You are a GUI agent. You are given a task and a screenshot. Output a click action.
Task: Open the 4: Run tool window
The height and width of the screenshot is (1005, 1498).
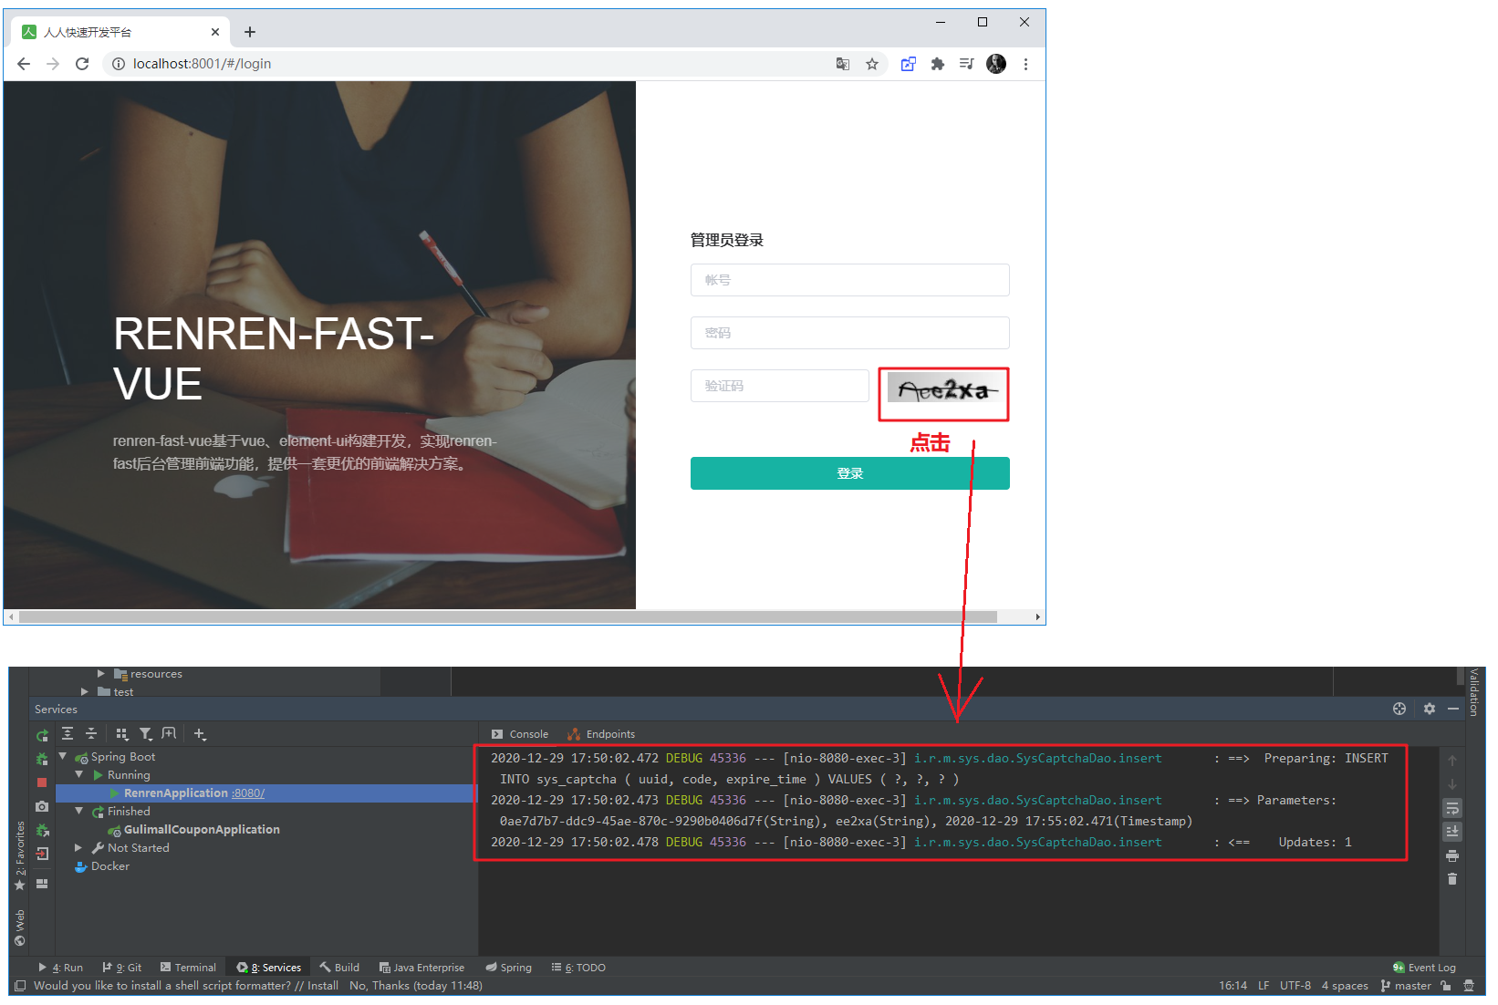60,968
